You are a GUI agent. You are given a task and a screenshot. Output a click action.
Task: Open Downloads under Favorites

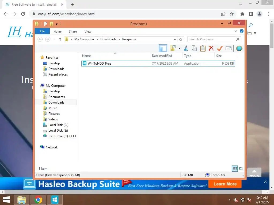[56, 69]
